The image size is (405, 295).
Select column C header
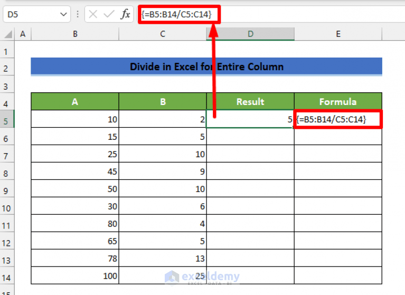(163, 34)
